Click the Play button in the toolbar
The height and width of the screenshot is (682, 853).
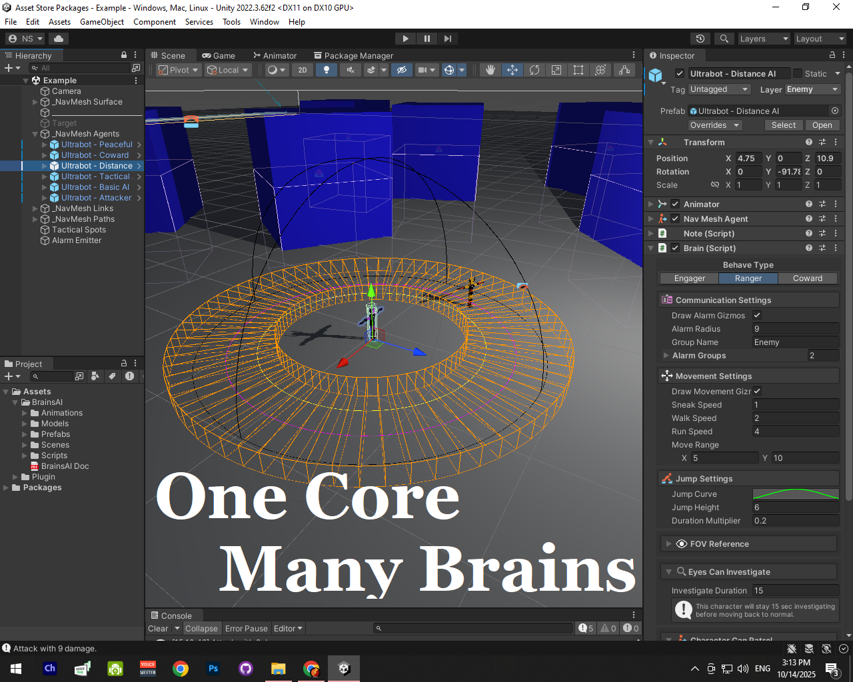405,39
